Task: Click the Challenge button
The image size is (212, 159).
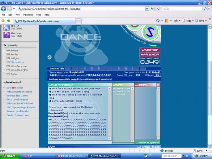Action: 150,50
